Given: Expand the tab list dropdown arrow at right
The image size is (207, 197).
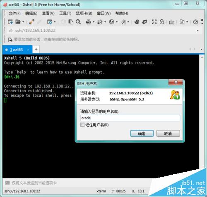Looking at the screenshot, I should pos(202,49).
